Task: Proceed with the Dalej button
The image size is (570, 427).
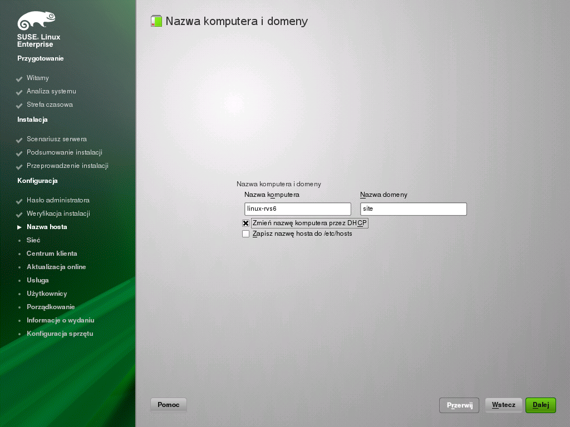Action: coord(540,405)
